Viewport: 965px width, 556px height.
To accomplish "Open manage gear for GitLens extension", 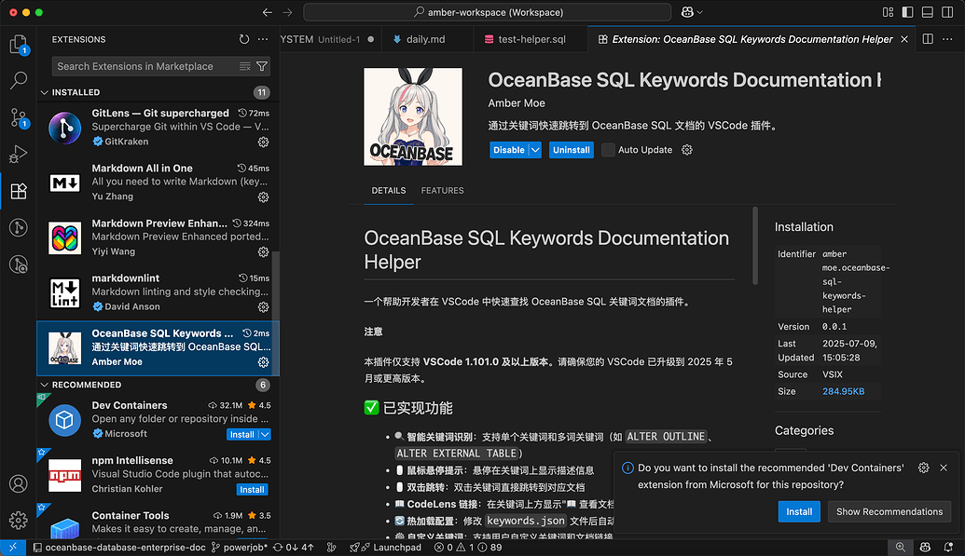I will [263, 142].
